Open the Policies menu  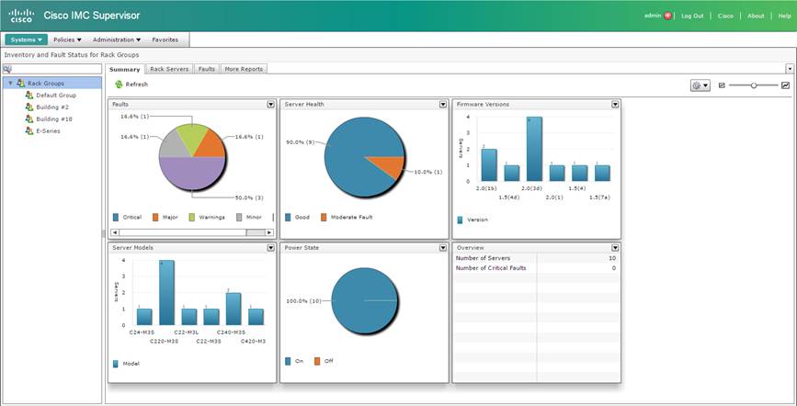(x=68, y=39)
